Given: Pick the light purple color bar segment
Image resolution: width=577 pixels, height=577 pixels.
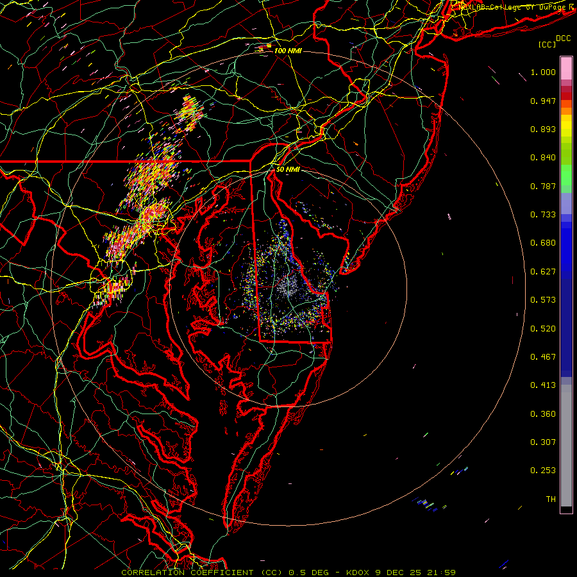Looking at the screenshot, I should (566, 203).
